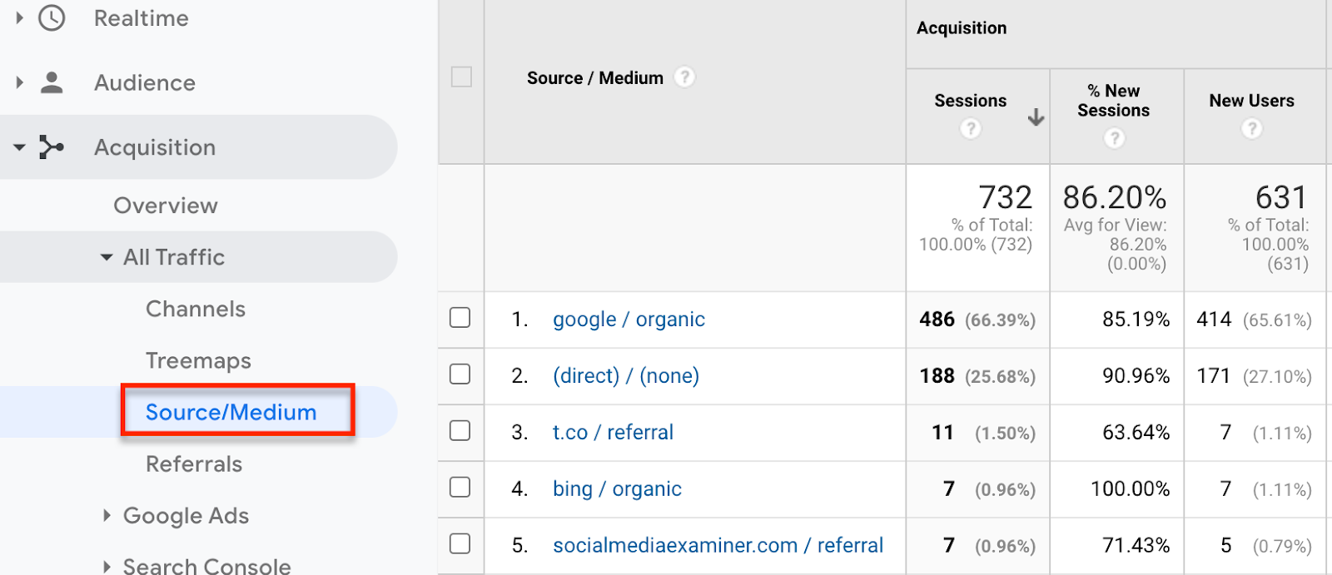Click the Realtime clock icon
The height and width of the screenshot is (575, 1332).
point(52,17)
